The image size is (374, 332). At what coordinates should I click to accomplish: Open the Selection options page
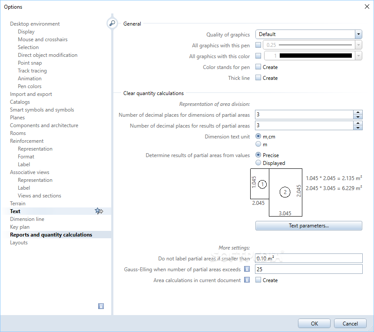click(28, 47)
